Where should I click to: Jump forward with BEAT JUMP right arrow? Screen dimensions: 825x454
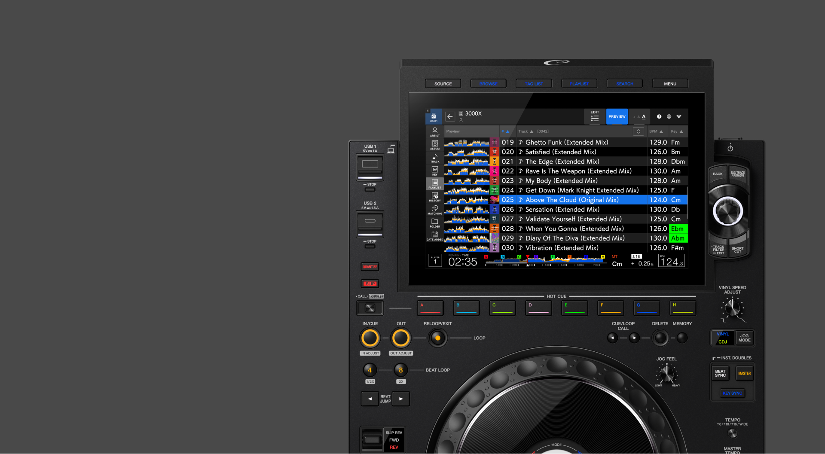tap(401, 399)
